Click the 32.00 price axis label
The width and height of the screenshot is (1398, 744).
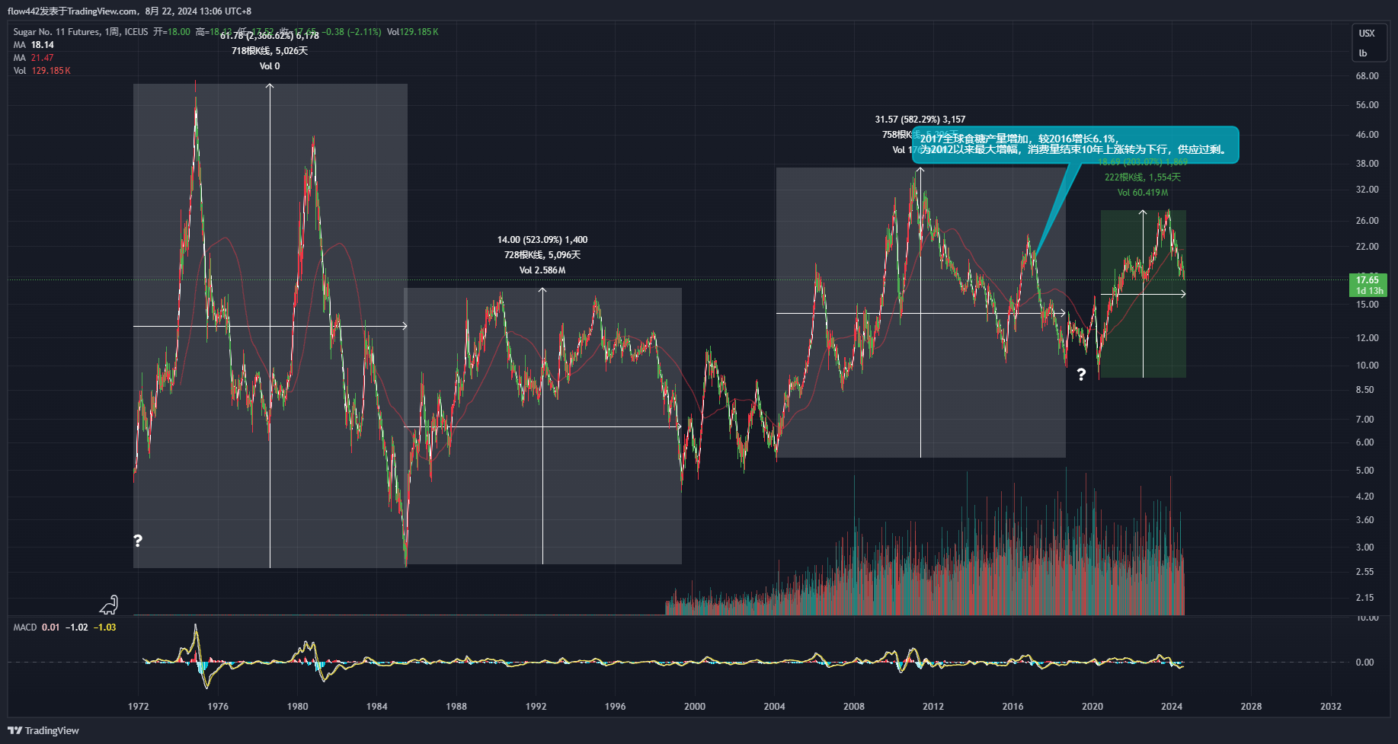1367,190
